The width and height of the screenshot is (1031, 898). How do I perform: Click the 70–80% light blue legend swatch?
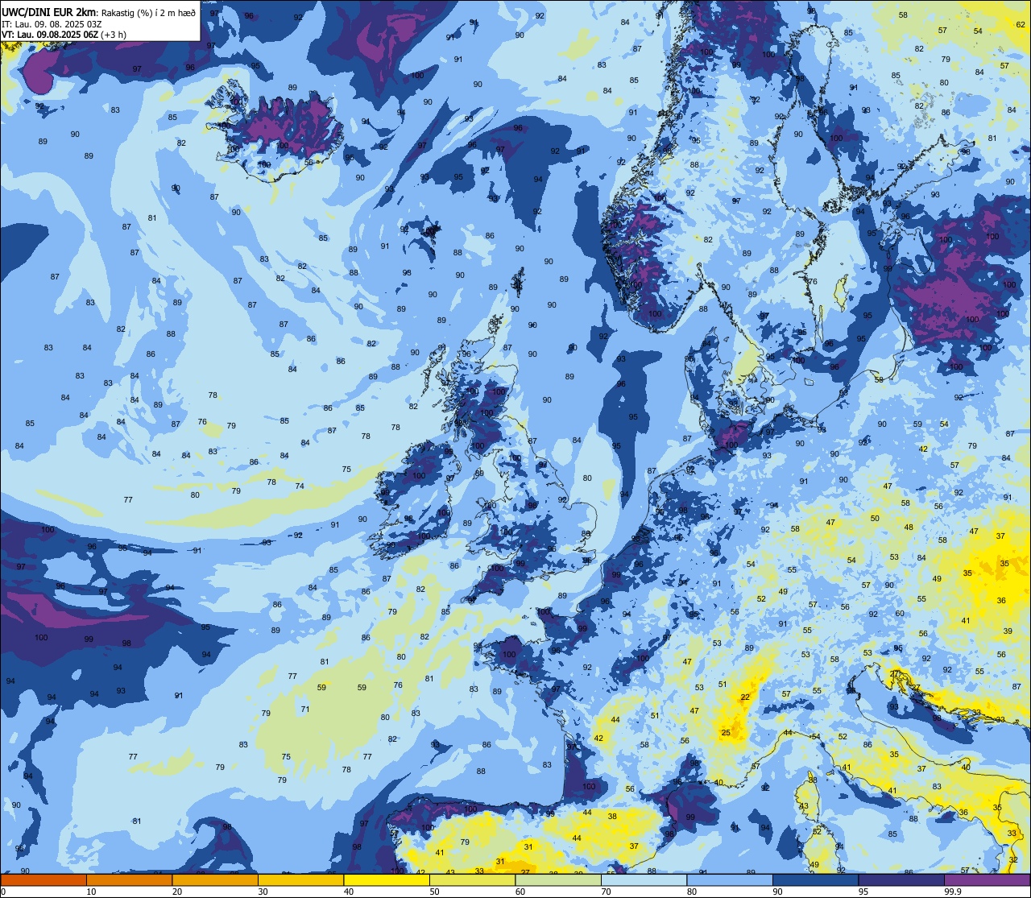click(x=644, y=880)
